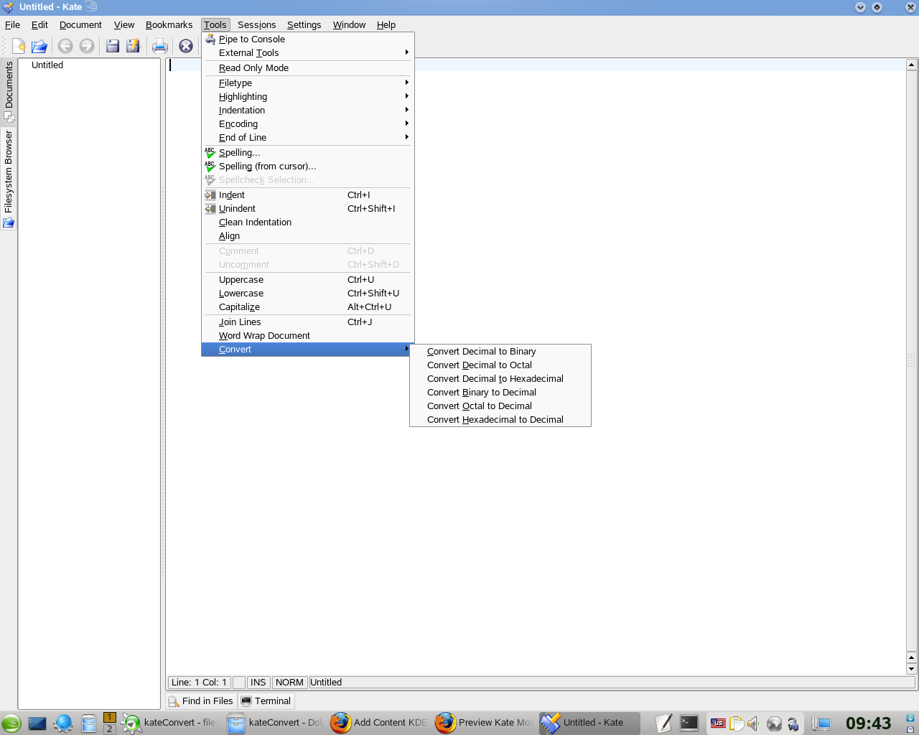
Task: Indent the current line
Action: click(x=307, y=195)
